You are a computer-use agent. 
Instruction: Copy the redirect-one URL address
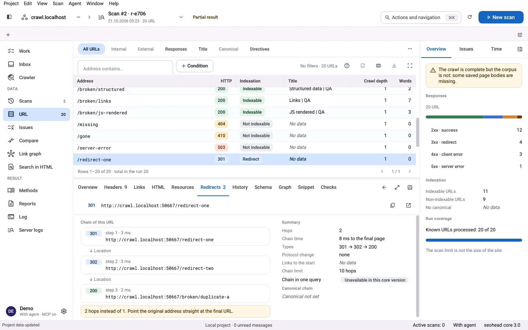coord(393,205)
